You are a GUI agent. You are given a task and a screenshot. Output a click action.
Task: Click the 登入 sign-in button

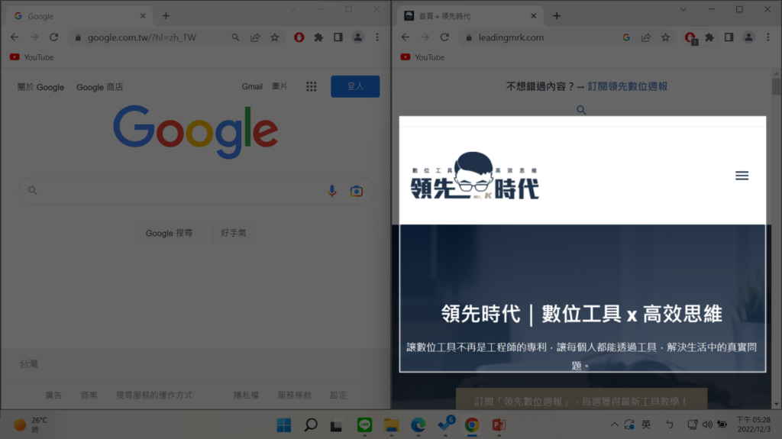(355, 86)
